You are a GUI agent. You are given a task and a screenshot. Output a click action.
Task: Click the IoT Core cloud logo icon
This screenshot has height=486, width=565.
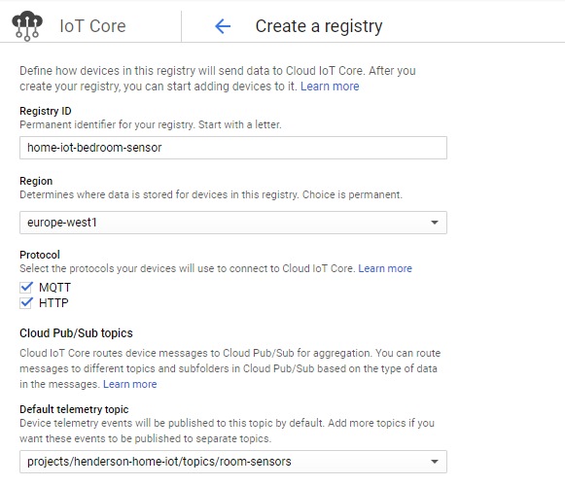(27, 26)
